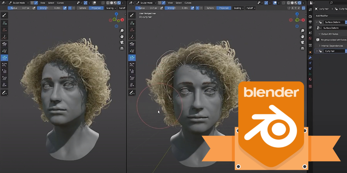The width and height of the screenshot is (347, 173).
Task: Open editor type dropdown in left viewport
Action: [x=4, y=3]
